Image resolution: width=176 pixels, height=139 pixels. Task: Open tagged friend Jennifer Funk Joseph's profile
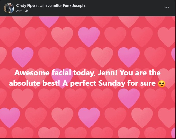(66, 6)
